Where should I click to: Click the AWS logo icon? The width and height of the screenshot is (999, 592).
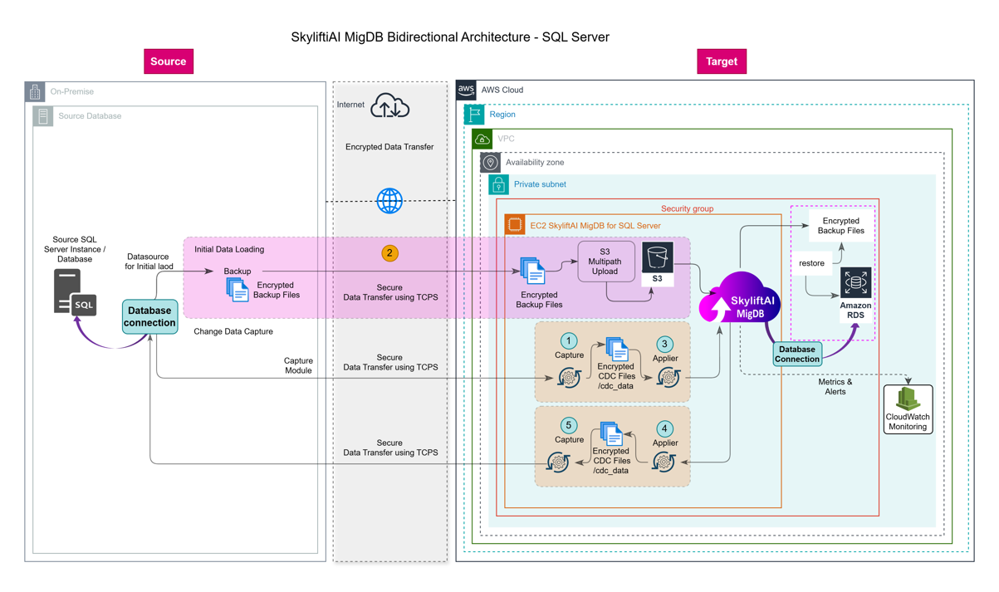(x=466, y=90)
